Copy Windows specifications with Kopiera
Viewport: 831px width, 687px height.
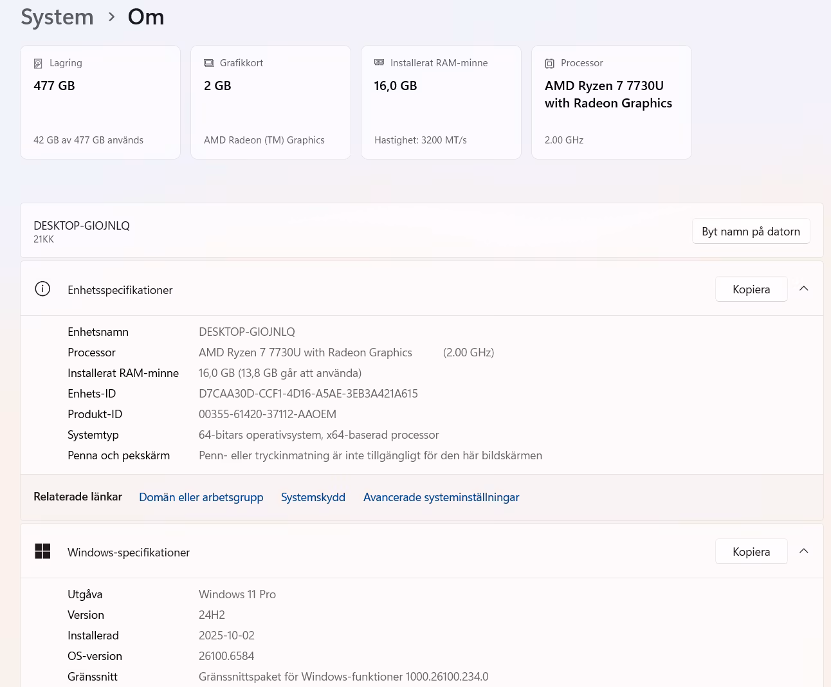[751, 552]
